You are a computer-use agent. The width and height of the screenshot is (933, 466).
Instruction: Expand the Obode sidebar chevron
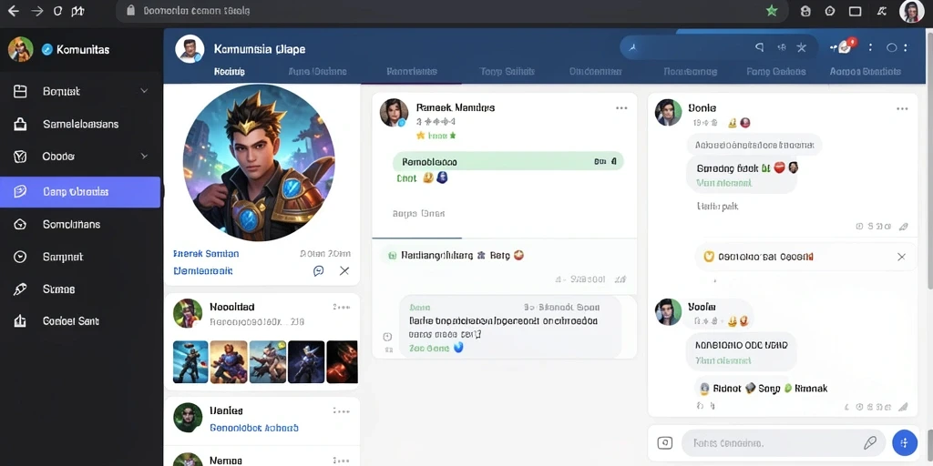pyautogui.click(x=144, y=157)
